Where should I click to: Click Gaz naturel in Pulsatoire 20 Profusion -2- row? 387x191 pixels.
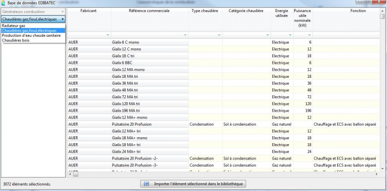282,159
